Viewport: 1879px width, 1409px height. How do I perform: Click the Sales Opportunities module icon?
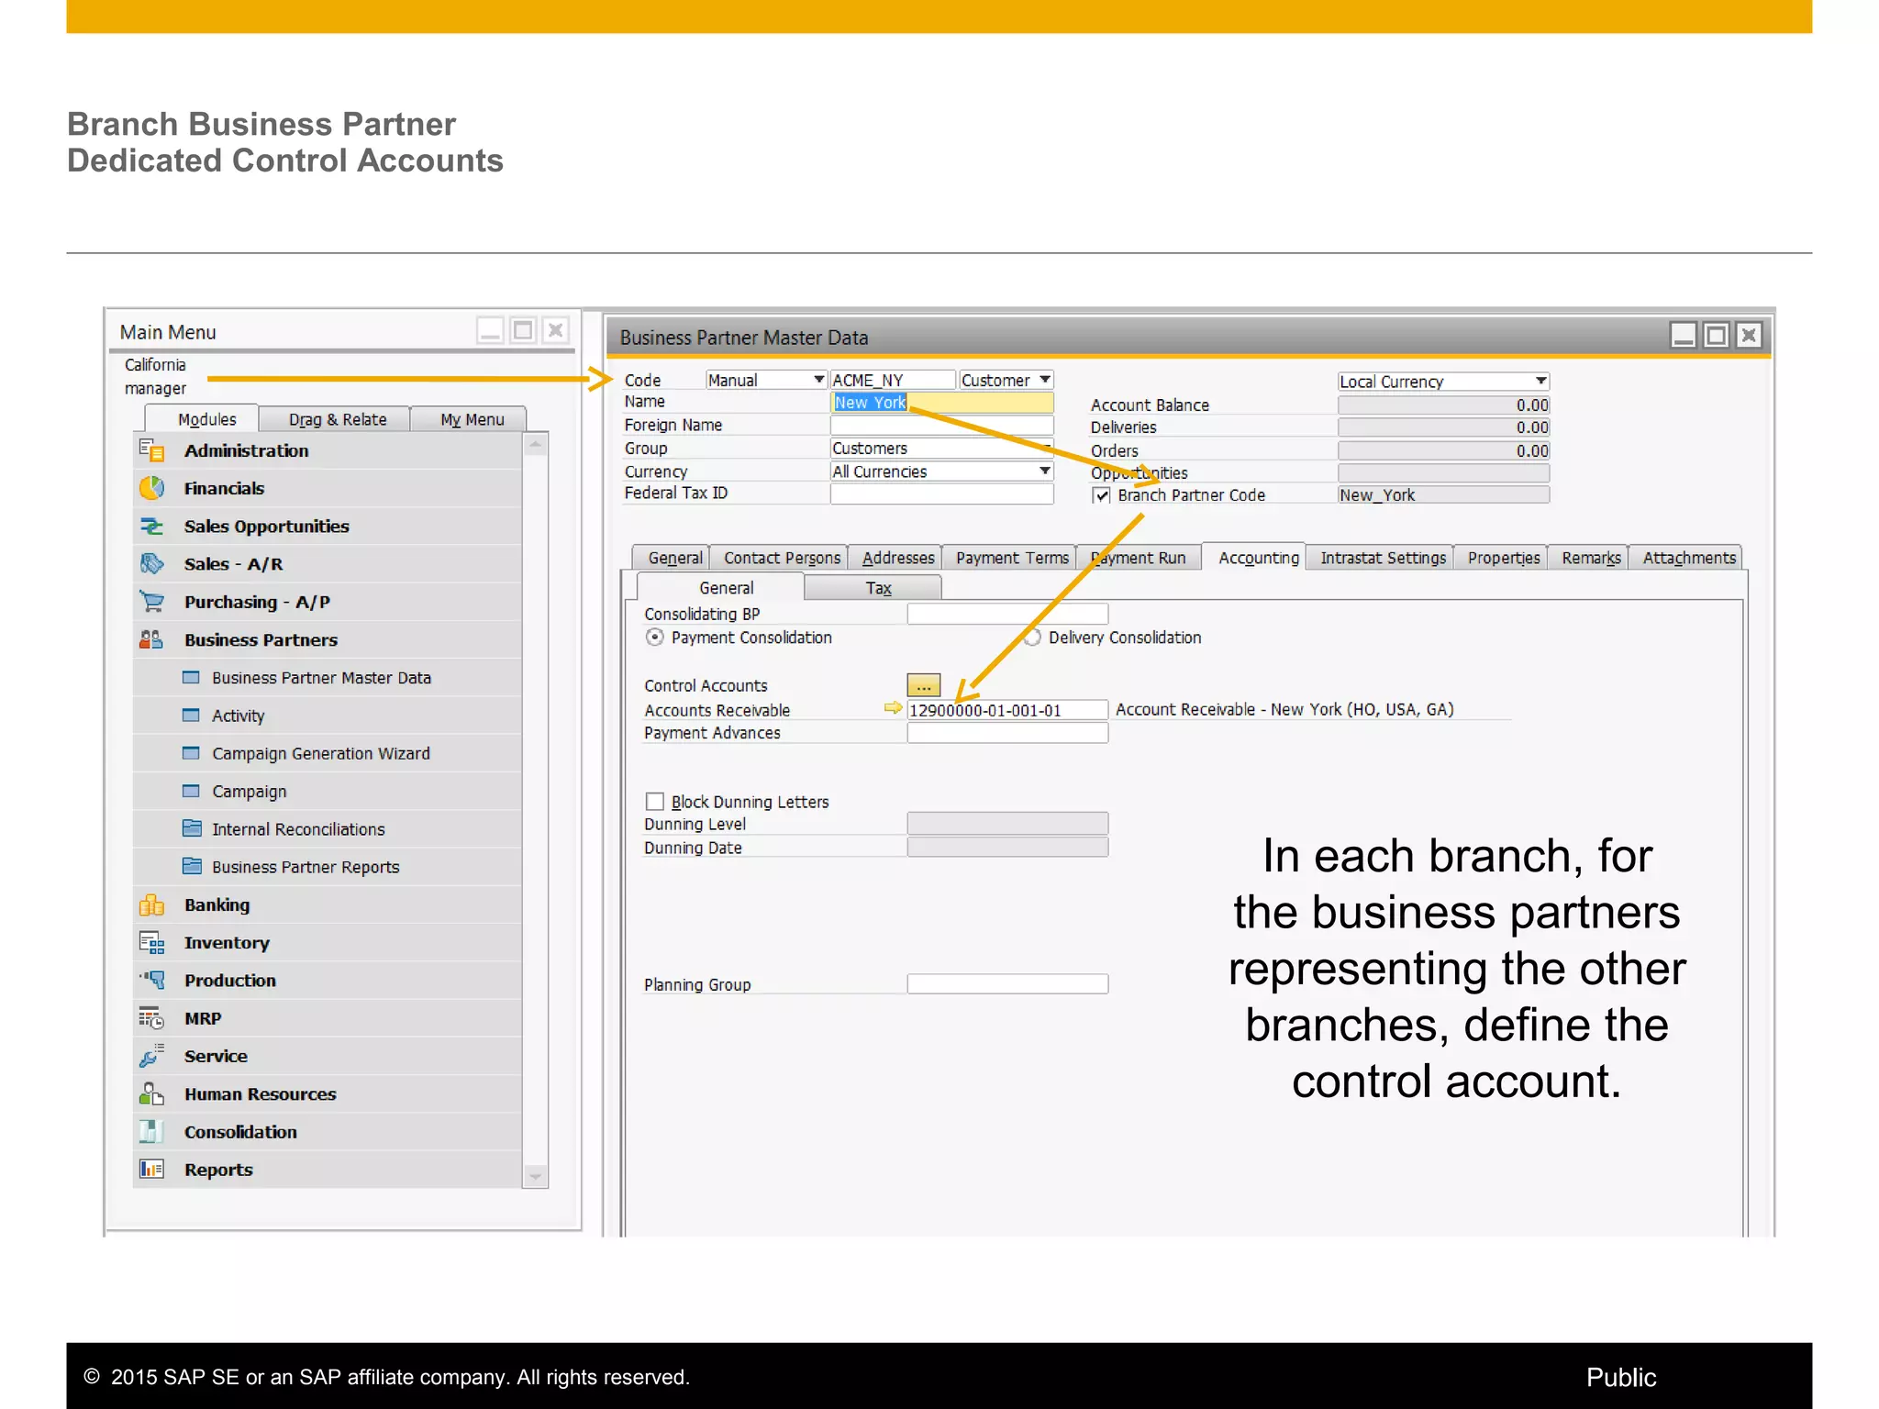(151, 527)
